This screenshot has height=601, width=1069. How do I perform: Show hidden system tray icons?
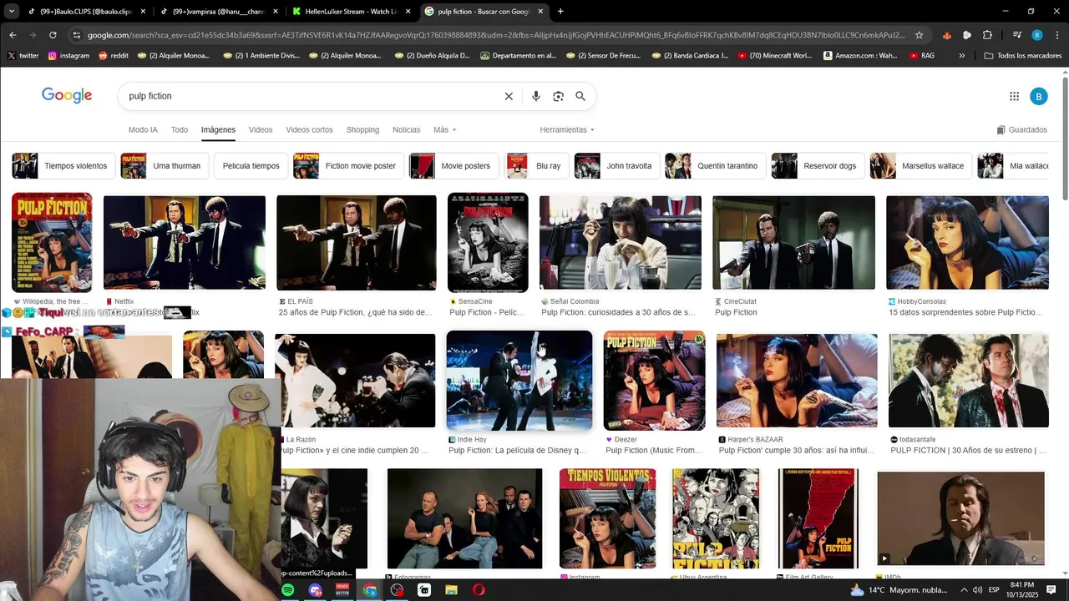[x=963, y=590]
